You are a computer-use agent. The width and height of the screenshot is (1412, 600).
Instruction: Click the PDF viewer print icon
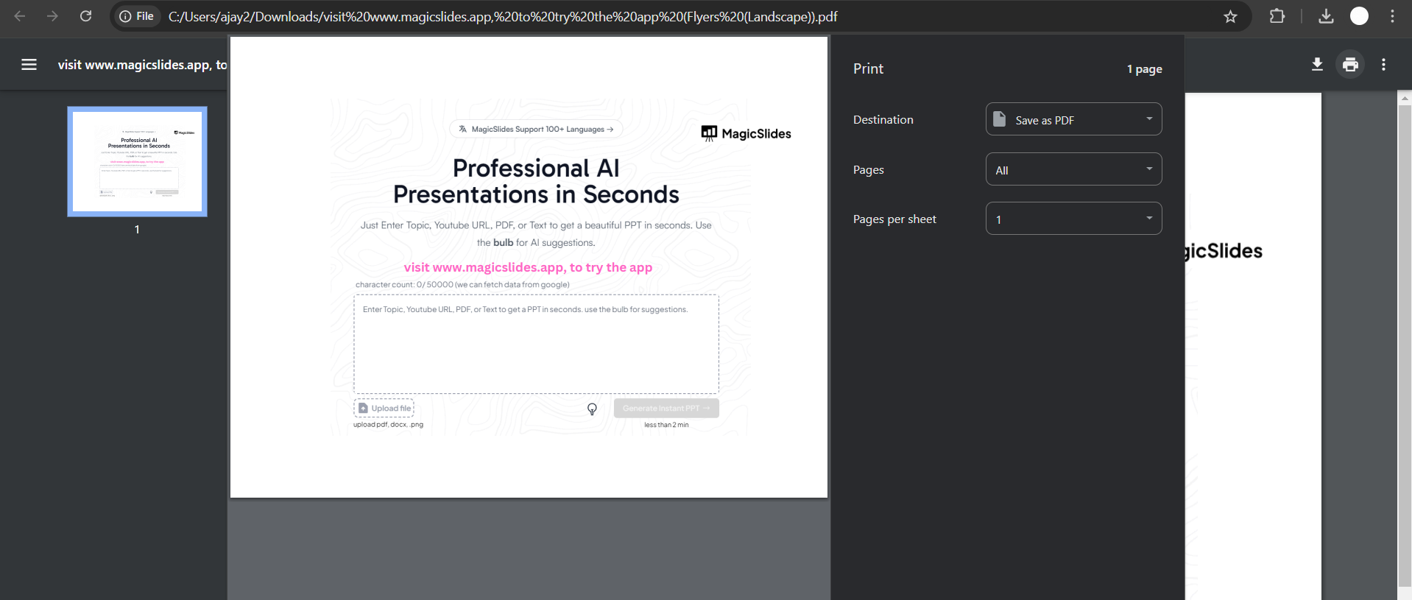point(1350,65)
